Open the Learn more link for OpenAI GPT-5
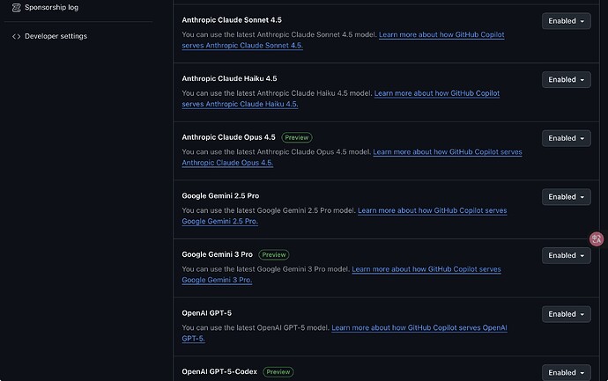 (419, 327)
